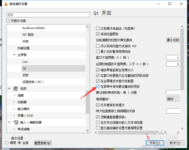
Task: Click the settings panel vertical scrollbar thumb
Action: [182, 59]
